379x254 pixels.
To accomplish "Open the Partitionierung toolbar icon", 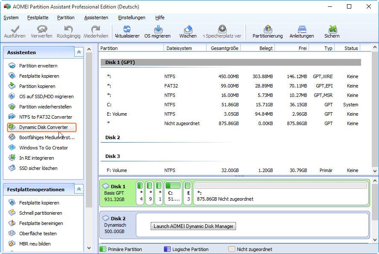I will (268, 29).
